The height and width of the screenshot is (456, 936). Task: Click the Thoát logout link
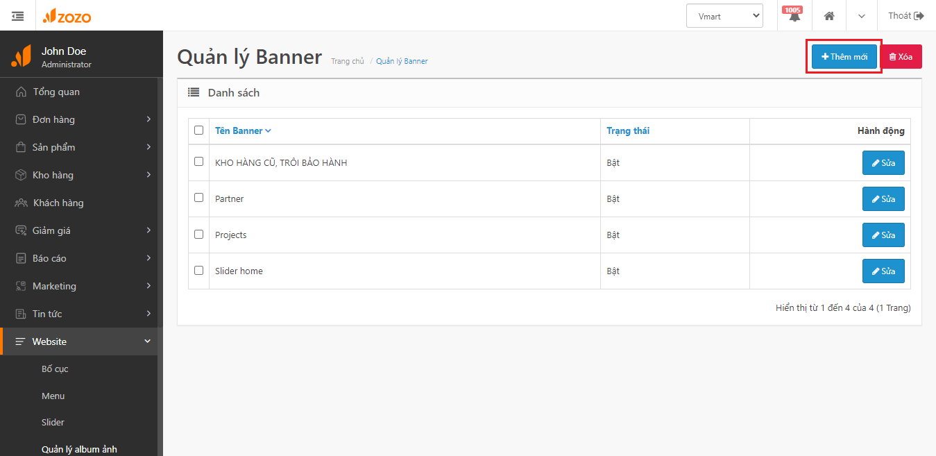pyautogui.click(x=906, y=15)
